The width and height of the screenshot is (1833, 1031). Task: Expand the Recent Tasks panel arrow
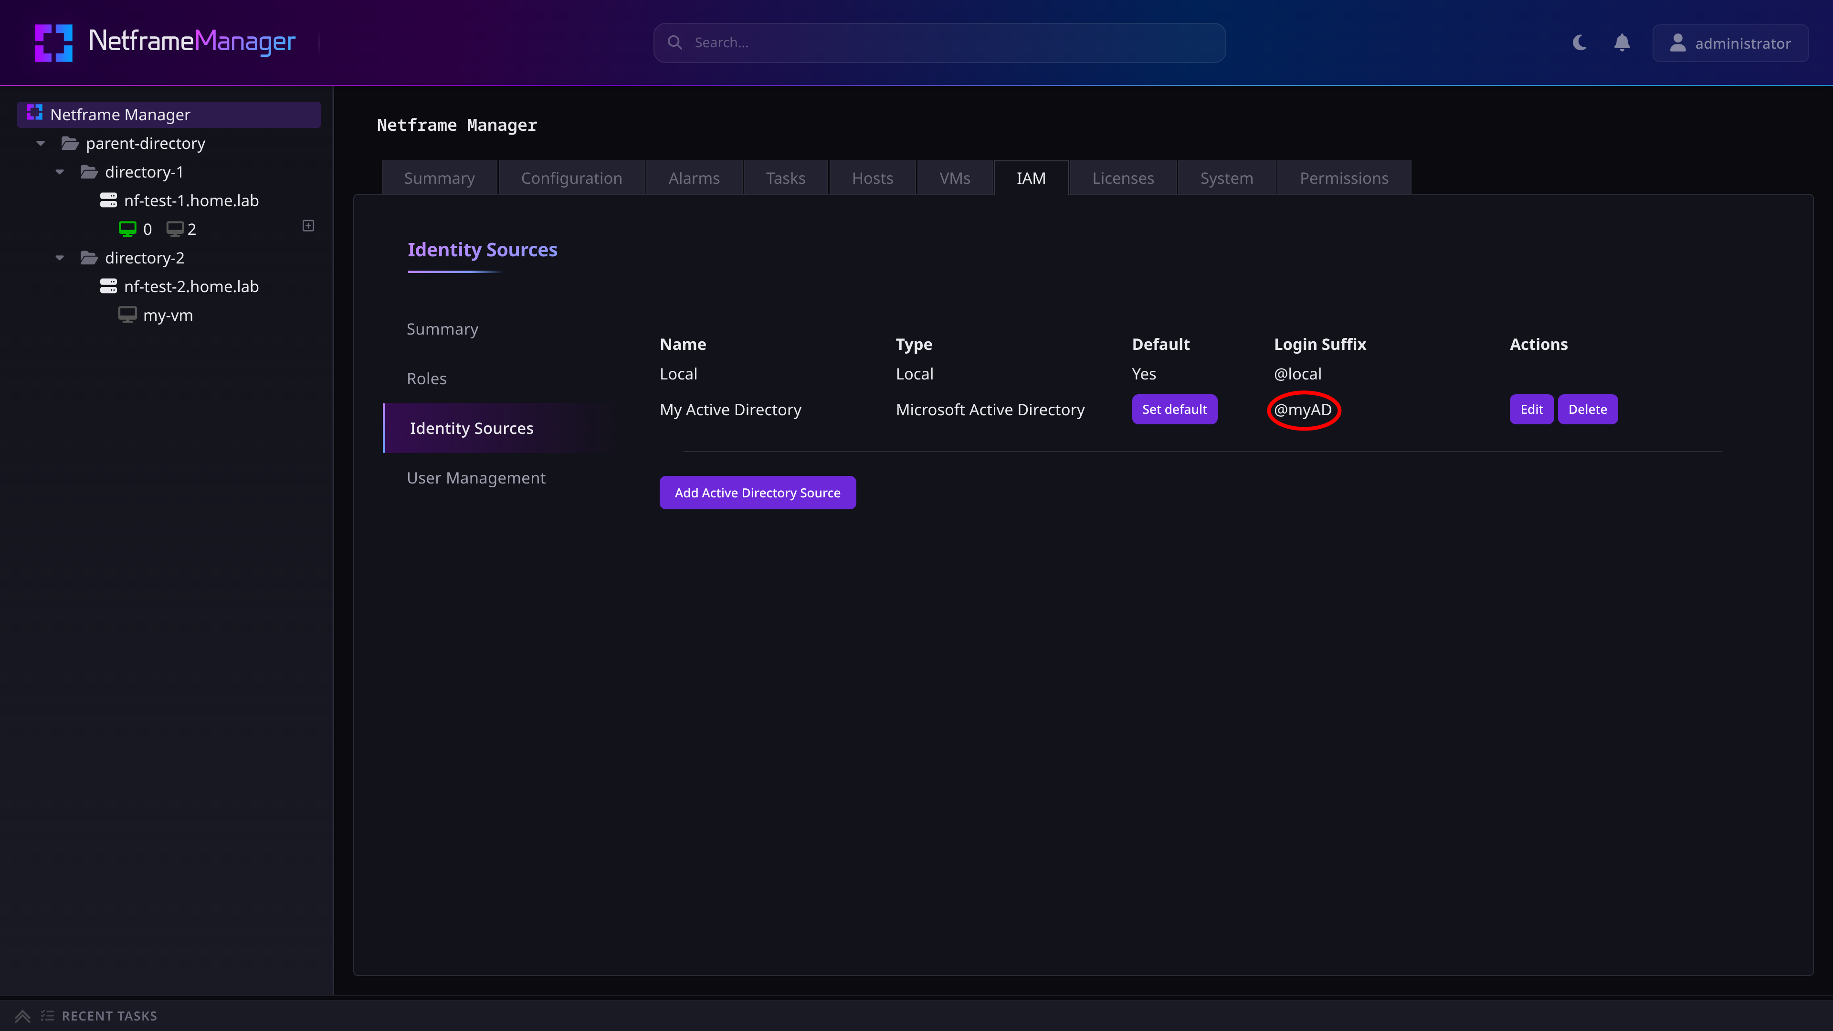23,1016
